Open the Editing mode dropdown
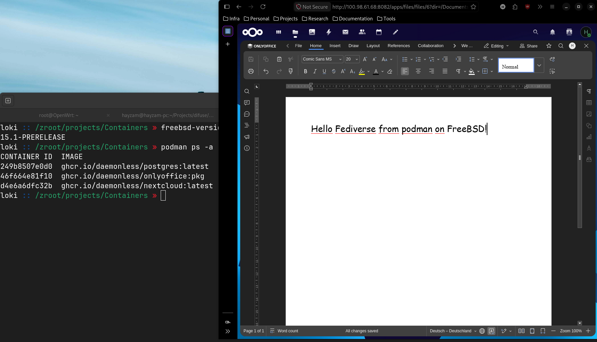This screenshot has height=342, width=597. pos(496,46)
